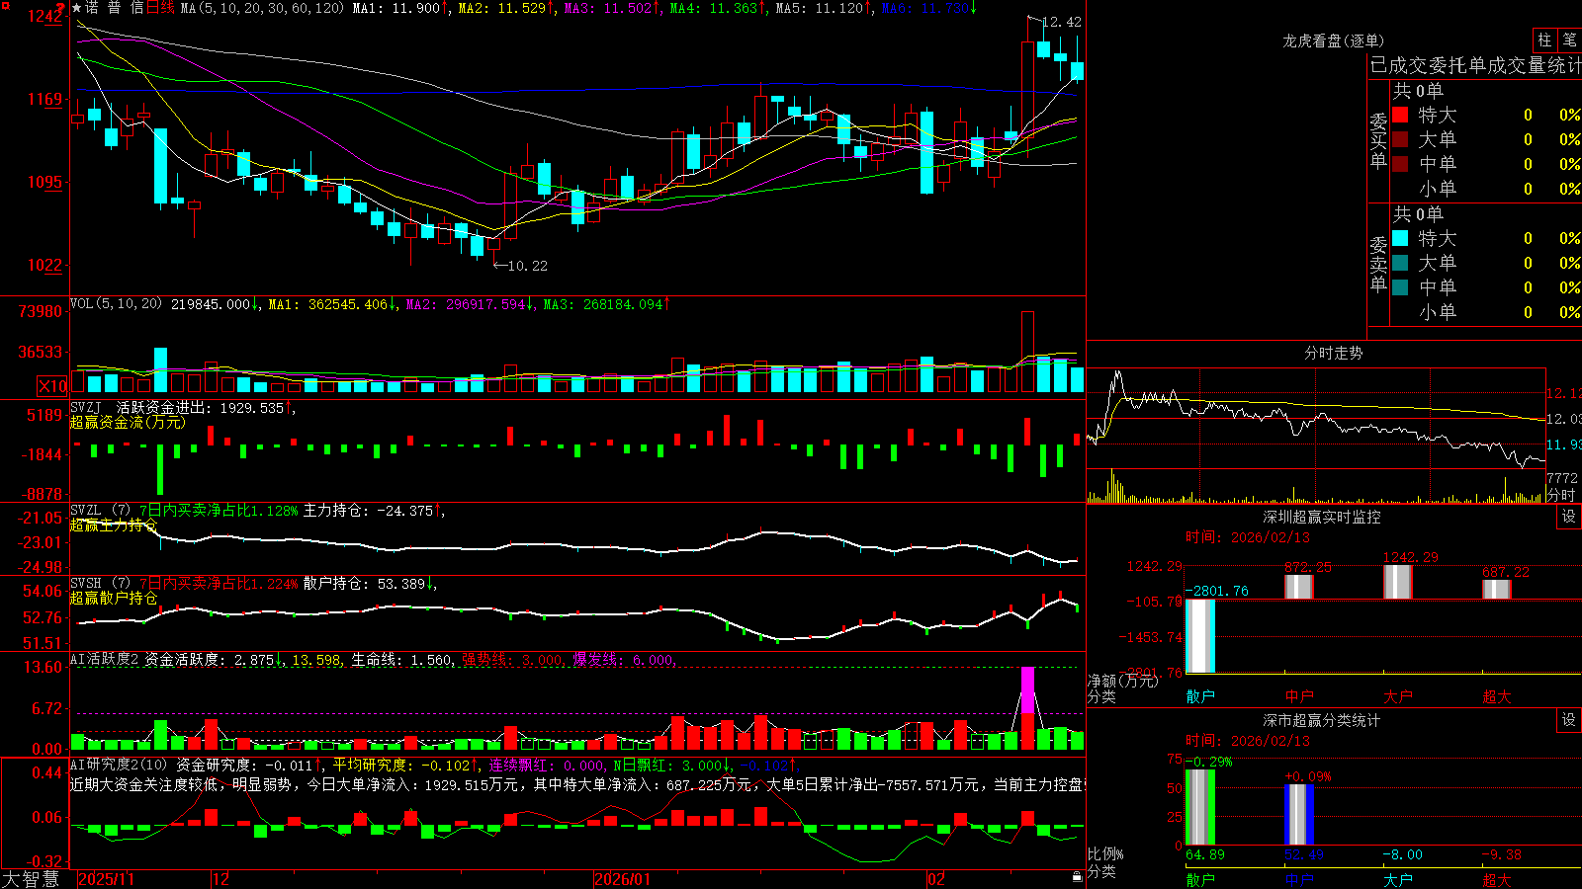Click the red marker icon beside the stock star
Screen dimensions: 1582x889
61,8
